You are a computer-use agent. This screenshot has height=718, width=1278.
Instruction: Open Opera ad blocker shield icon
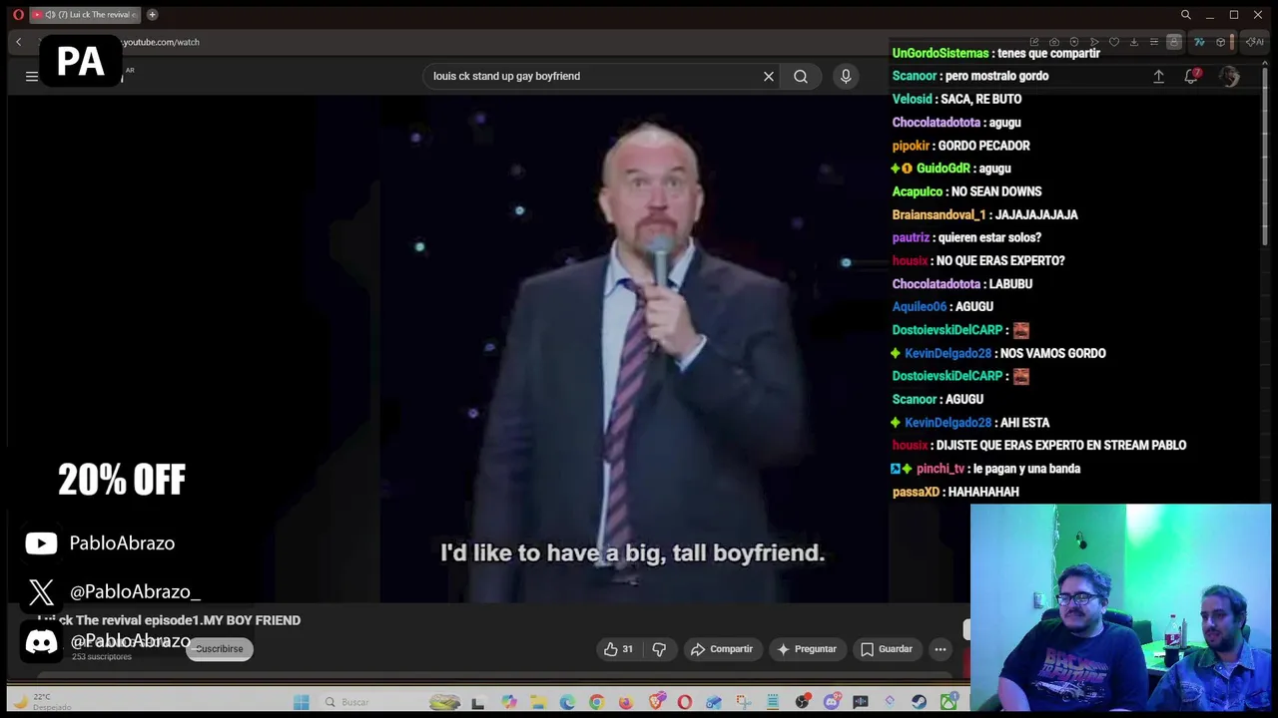pyautogui.click(x=1074, y=42)
